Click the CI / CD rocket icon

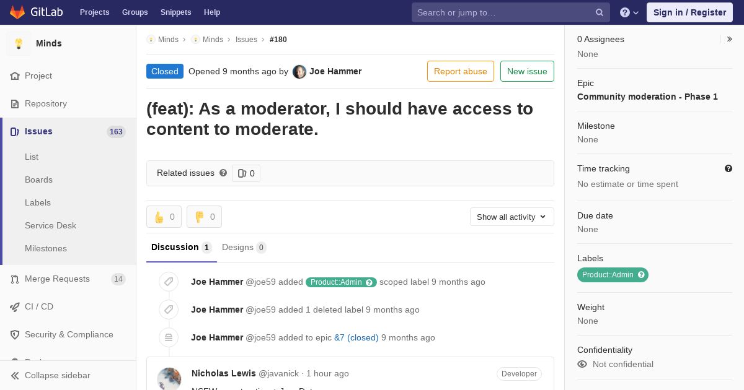[x=15, y=306]
